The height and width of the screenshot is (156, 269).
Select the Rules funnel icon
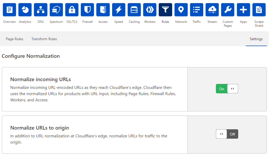[165, 10]
